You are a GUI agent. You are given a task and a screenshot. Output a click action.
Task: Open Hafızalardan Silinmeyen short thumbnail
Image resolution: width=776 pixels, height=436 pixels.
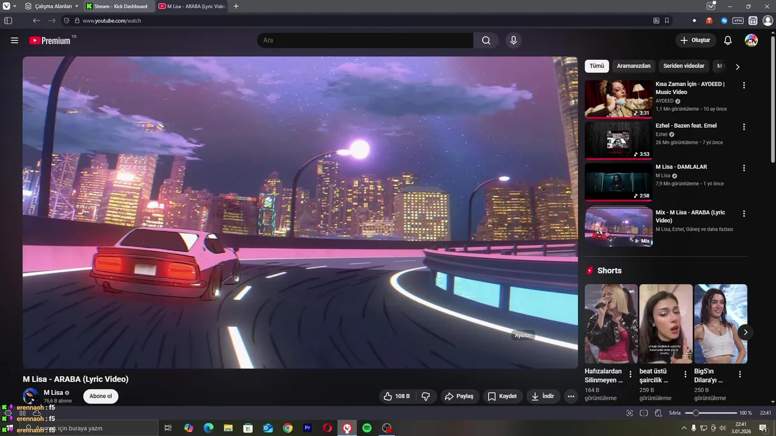611,324
